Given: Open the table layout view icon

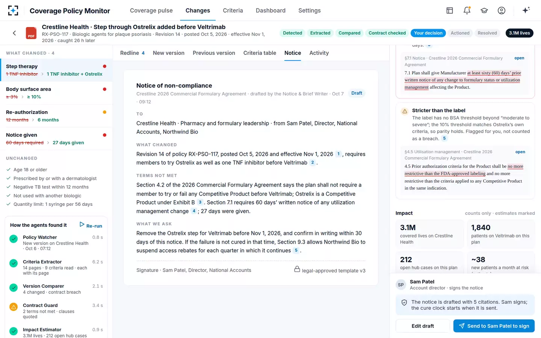Looking at the screenshot, I should (x=450, y=11).
